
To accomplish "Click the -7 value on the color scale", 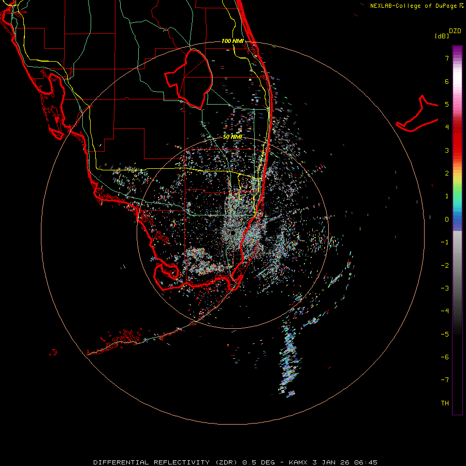I will (x=445, y=380).
